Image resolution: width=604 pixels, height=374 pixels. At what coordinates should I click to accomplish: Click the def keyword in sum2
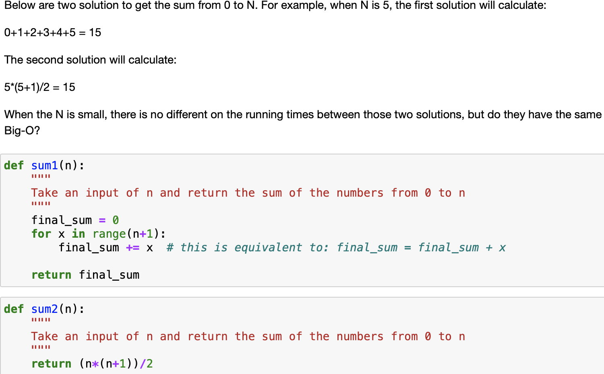click(14, 309)
